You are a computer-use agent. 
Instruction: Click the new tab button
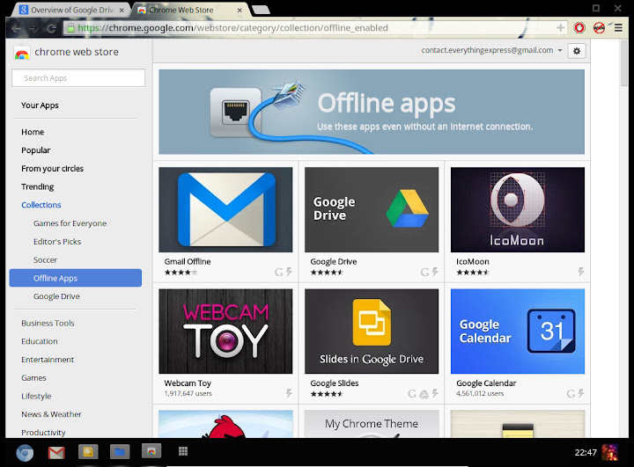tap(261, 10)
